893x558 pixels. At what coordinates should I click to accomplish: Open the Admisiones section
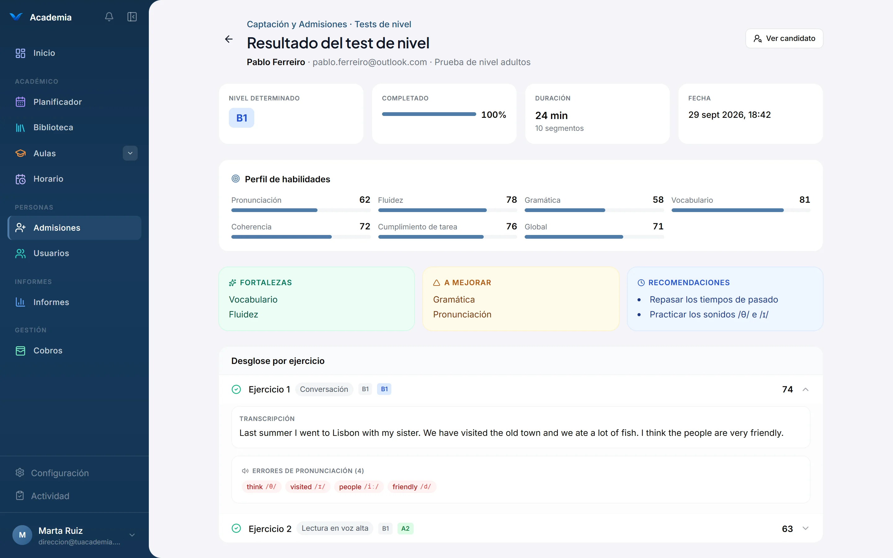[x=74, y=228]
